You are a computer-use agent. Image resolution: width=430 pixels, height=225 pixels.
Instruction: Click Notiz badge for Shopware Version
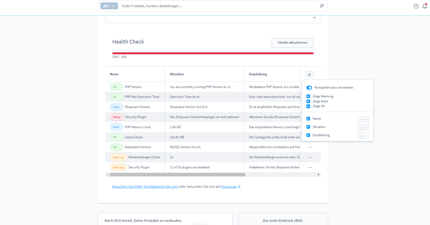(x=116, y=107)
